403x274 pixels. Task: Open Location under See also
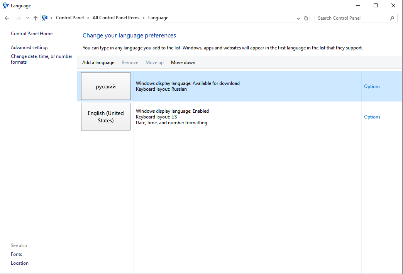[20, 263]
